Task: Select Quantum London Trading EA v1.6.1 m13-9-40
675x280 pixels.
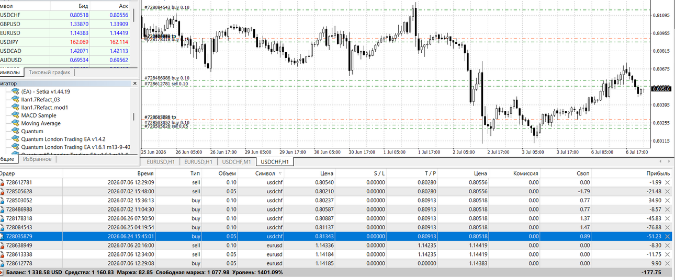Action: (75, 147)
